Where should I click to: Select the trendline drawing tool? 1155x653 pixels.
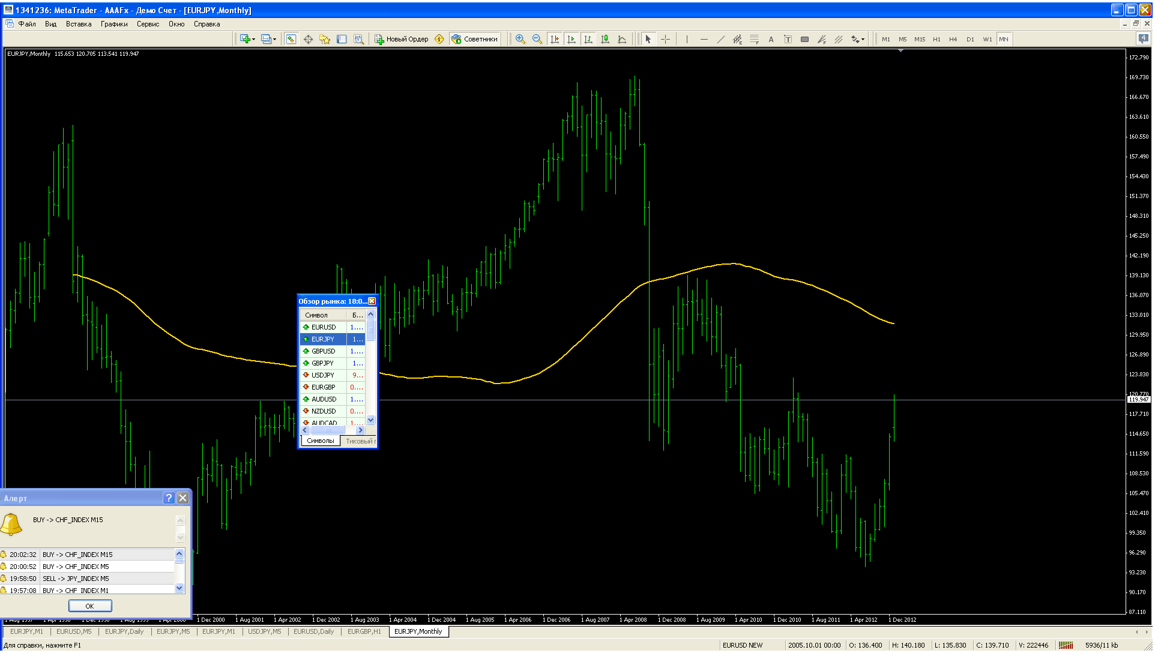(x=720, y=40)
